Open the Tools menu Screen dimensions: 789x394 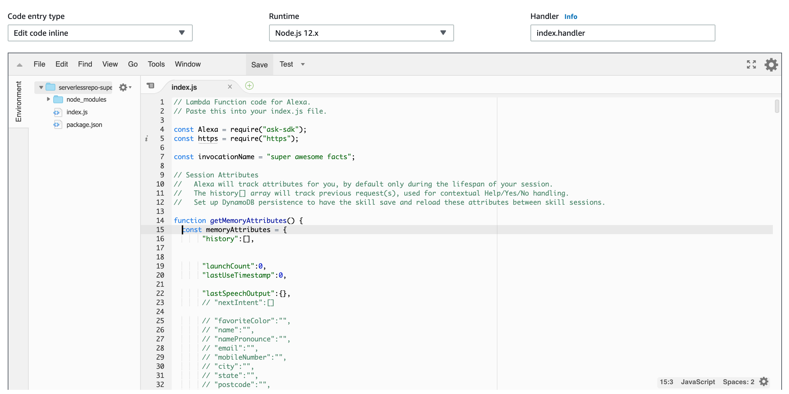coord(156,64)
